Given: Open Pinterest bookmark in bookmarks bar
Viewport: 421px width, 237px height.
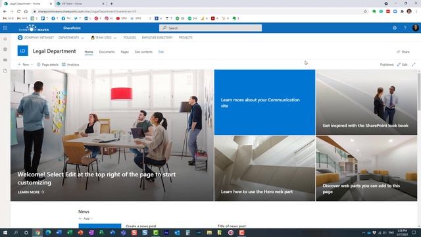Looking at the screenshot, I should [x=98, y=18].
